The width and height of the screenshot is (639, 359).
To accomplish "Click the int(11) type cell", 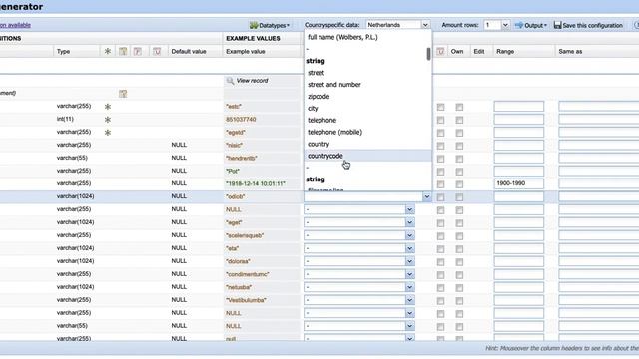I will [x=65, y=119].
